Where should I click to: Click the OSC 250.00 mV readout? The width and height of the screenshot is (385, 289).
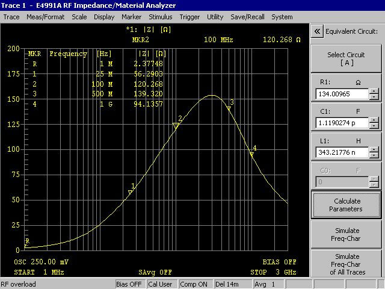coord(41,262)
